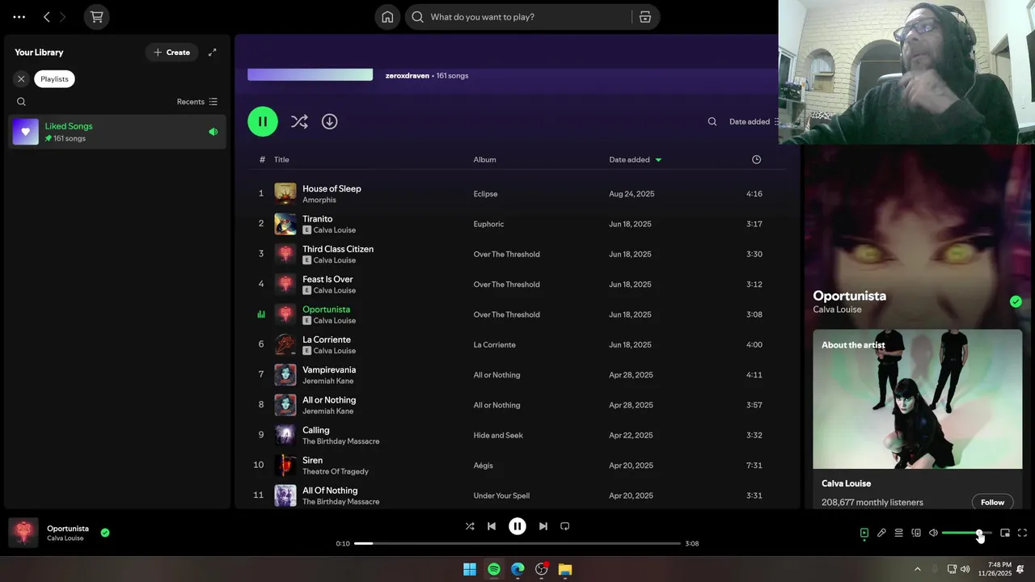1035x582 pixels.
Task: Toggle liked checkmark in bottom player bar
Action: (x=105, y=533)
